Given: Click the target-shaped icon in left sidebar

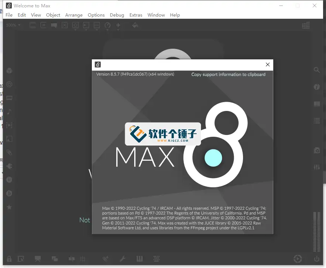Looking at the screenshot, I should [9, 84].
